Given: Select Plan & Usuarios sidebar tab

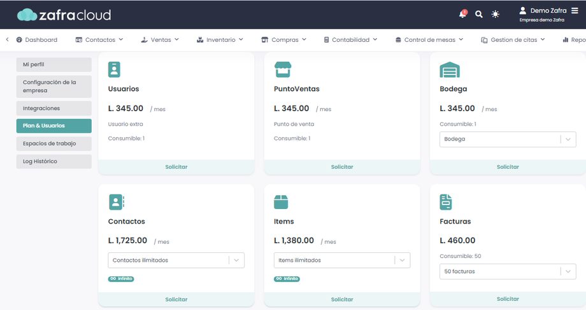Looking at the screenshot, I should tap(54, 126).
